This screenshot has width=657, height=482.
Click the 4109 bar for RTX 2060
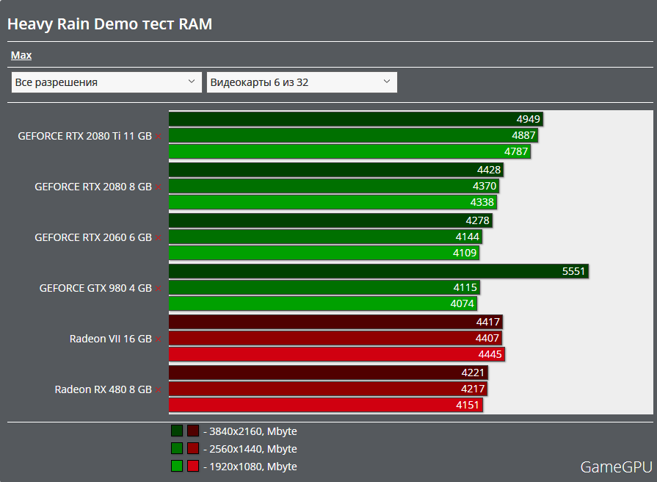[324, 253]
